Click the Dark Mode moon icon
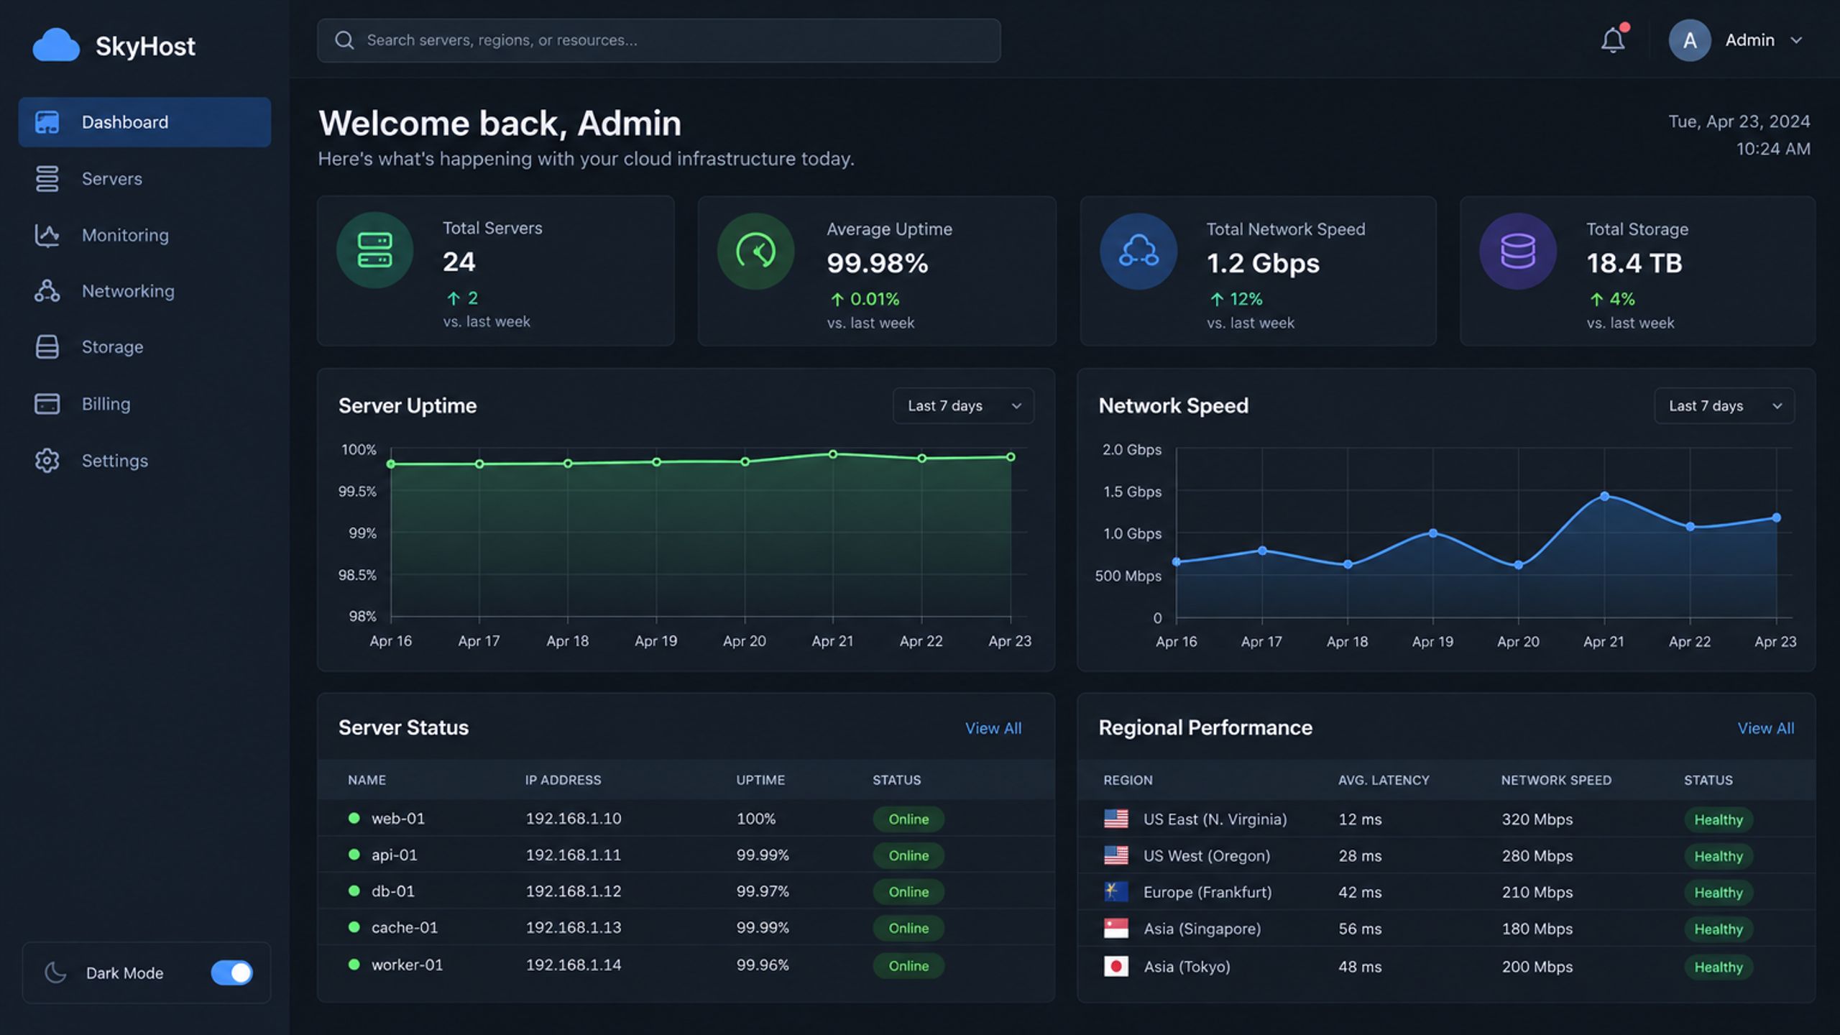The image size is (1840, 1035). tap(55, 972)
